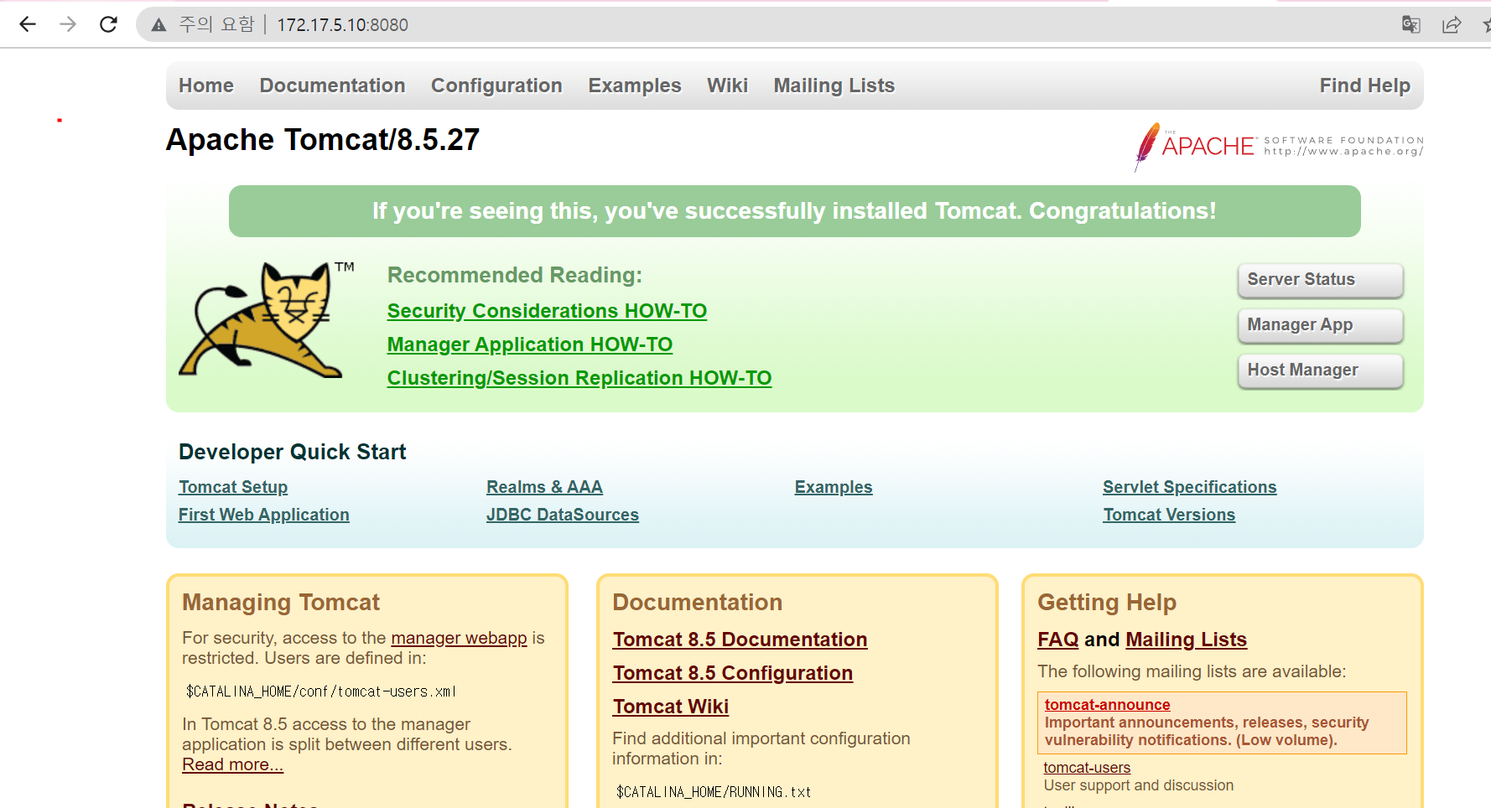Open Tomcat 8.5 Configuration link

pos(733,673)
